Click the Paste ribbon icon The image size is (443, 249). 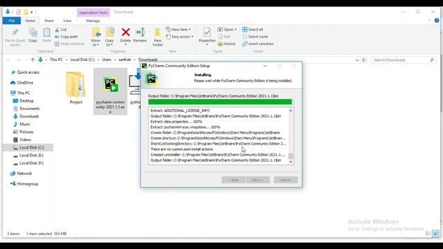tap(46, 35)
